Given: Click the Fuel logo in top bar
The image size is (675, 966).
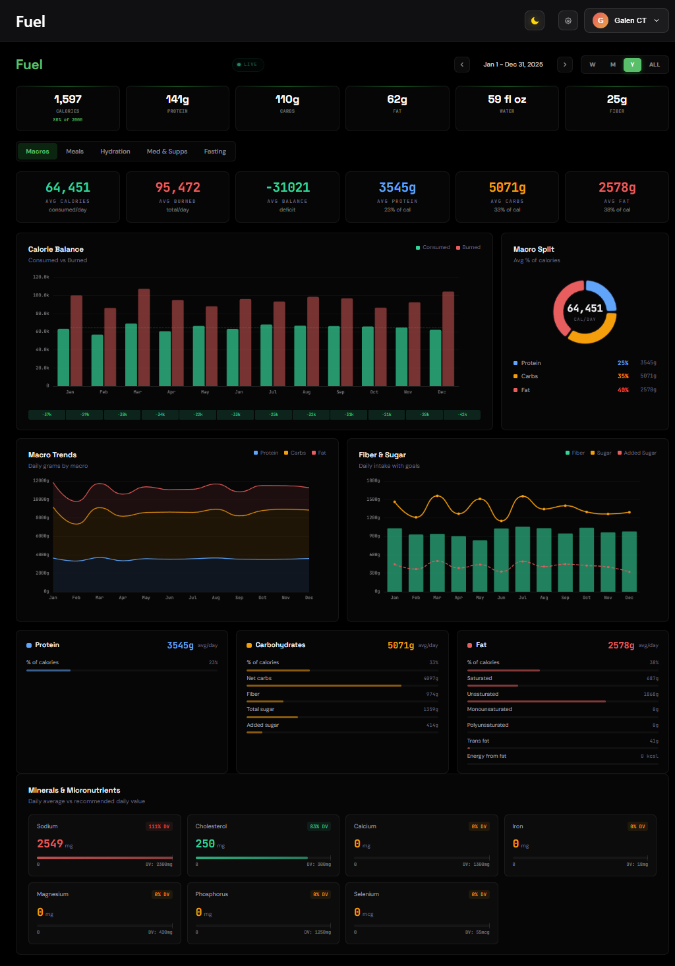Looking at the screenshot, I should [x=30, y=21].
